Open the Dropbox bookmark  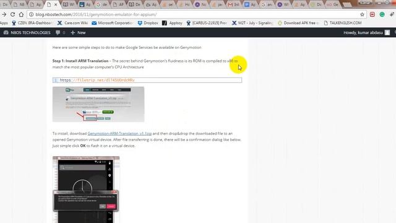(148, 23)
